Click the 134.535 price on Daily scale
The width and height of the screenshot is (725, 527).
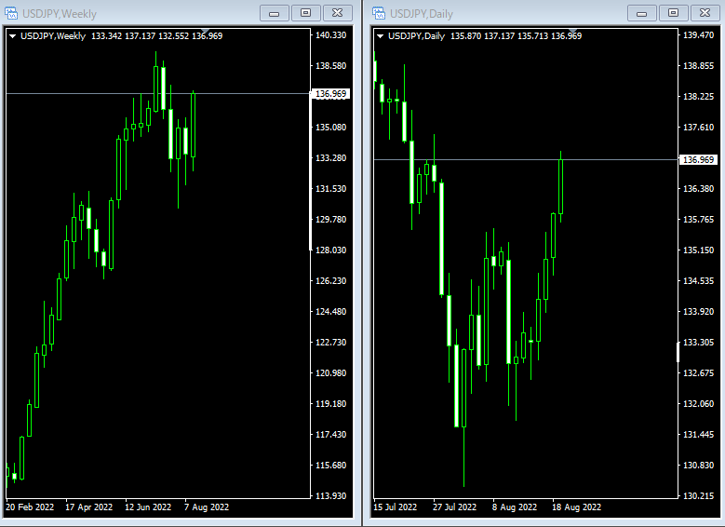click(699, 281)
